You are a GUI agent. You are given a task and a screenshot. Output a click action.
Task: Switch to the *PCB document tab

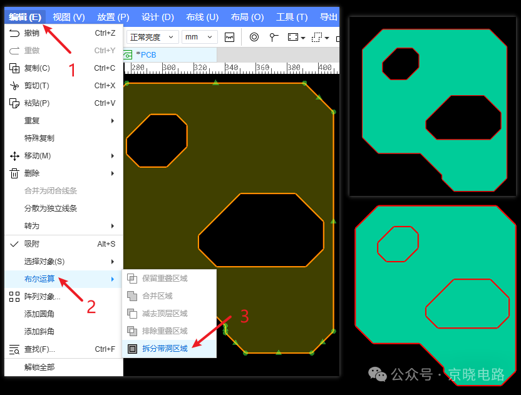170,54
